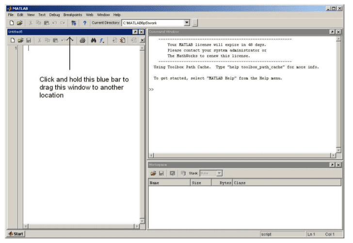Save Untitled5 using the editor floppy icon

(x=29, y=40)
